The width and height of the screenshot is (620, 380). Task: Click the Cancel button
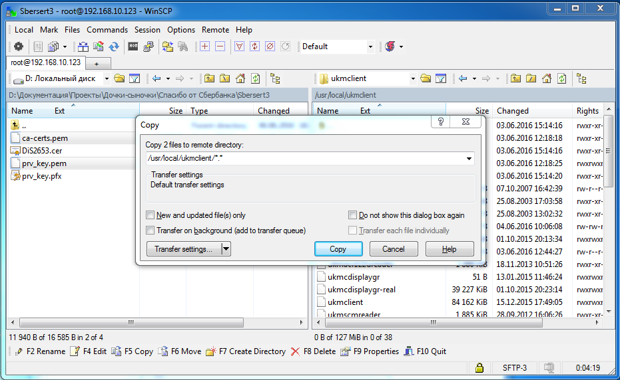[394, 249]
